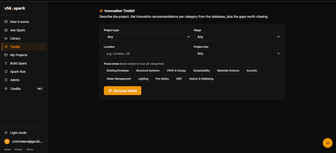The width and height of the screenshot is (336, 153).
Task: Open the Terms link
Action: click(x=29, y=150)
